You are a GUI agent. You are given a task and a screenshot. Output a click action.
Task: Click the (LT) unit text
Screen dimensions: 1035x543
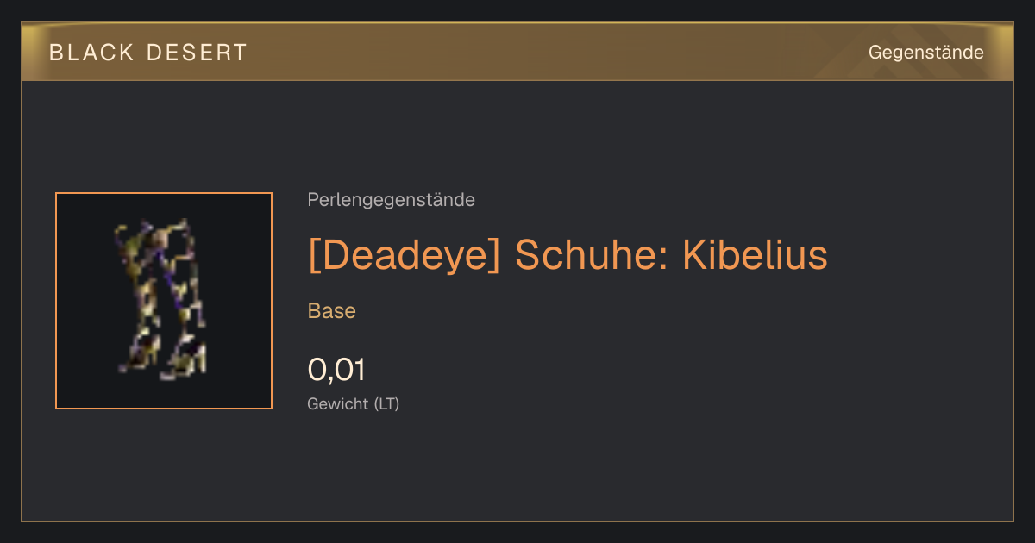[x=386, y=403]
